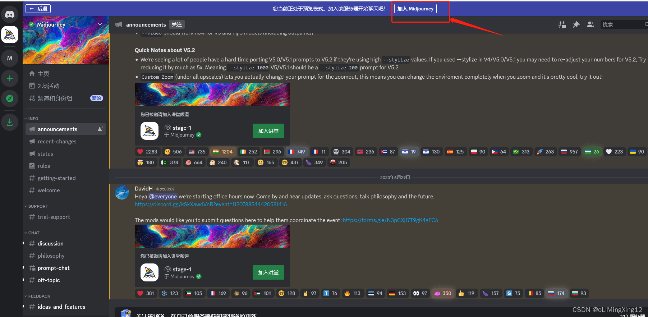Click the green plus add server icon
Viewport: 648px width, 317px height.
[10, 78]
